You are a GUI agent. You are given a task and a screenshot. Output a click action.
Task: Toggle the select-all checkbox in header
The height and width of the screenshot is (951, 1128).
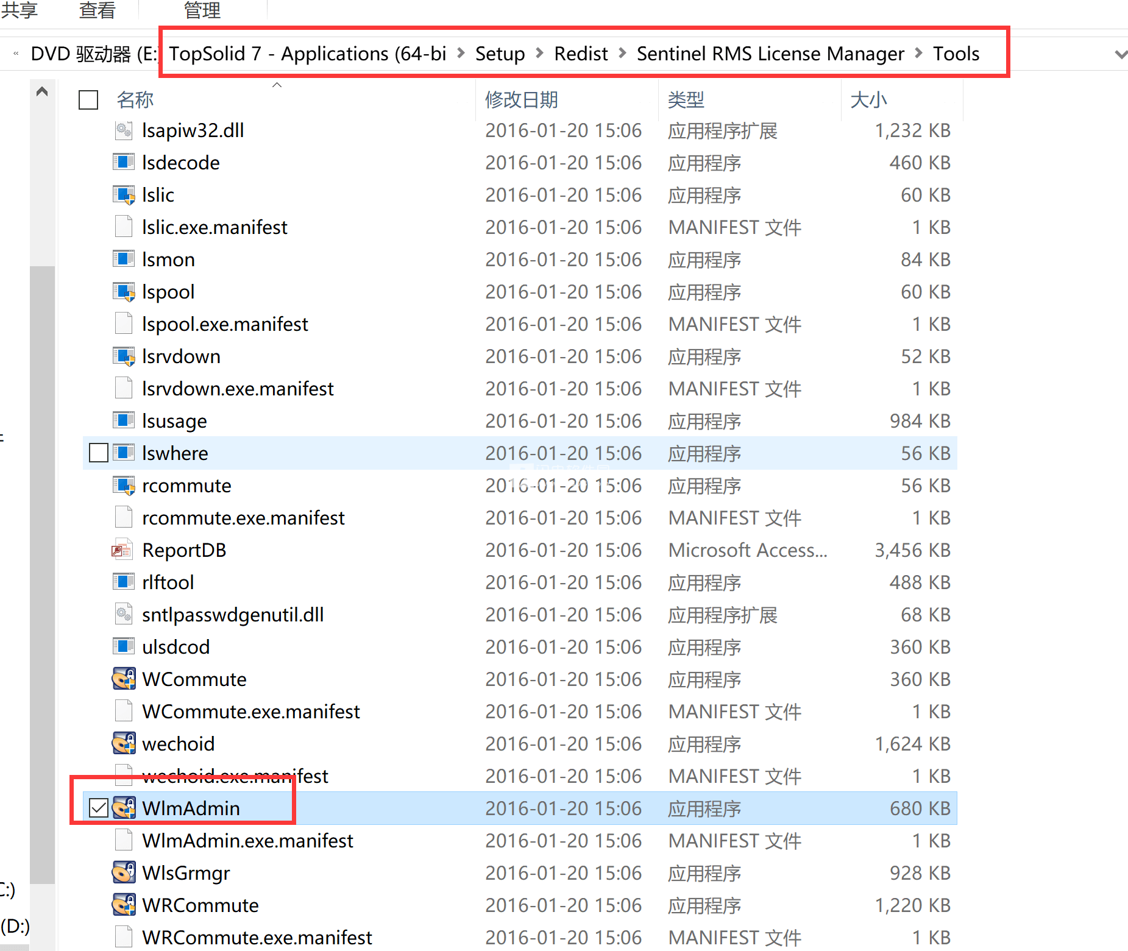point(88,100)
